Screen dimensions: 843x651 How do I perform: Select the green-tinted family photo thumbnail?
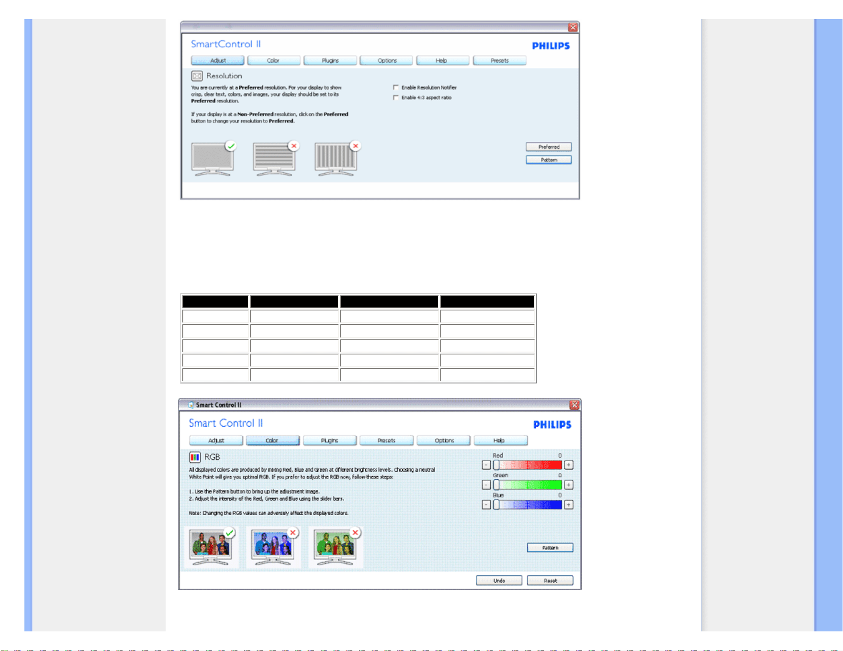336,547
